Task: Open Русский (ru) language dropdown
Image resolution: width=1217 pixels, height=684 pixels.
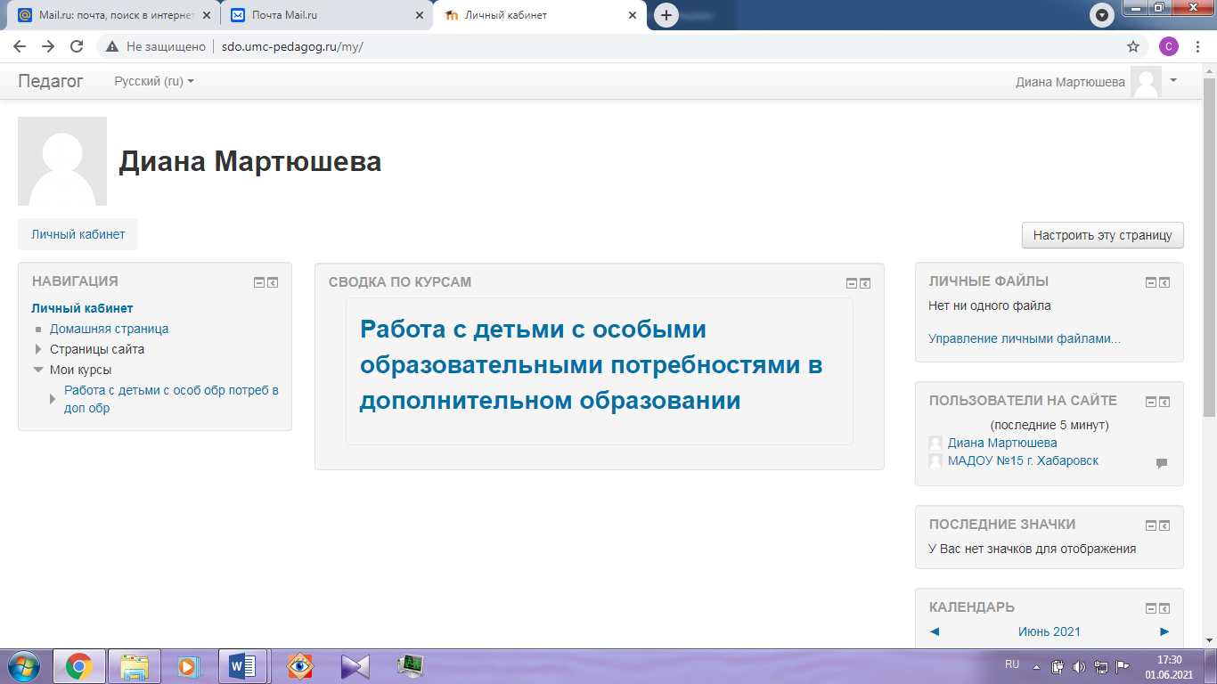Action: [154, 81]
